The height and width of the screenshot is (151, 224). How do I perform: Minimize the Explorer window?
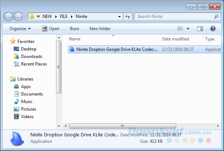point(191,6)
